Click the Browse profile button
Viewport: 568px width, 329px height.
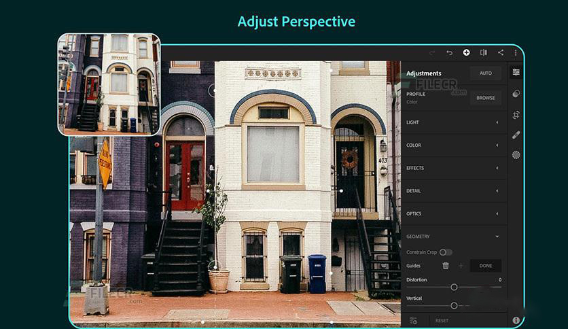point(485,98)
